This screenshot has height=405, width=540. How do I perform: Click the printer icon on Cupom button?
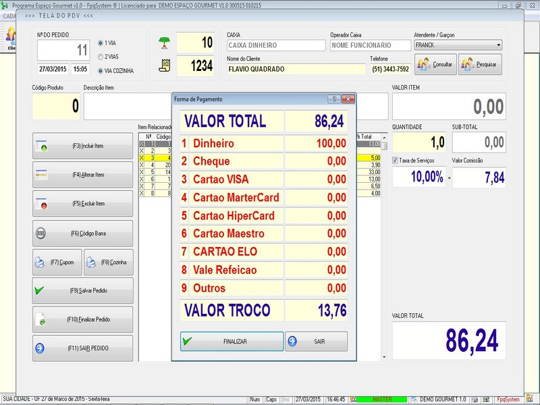[x=40, y=263]
